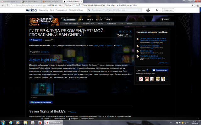Expand the Править edit dropdown arrow
201x125 pixels.
click(41, 40)
